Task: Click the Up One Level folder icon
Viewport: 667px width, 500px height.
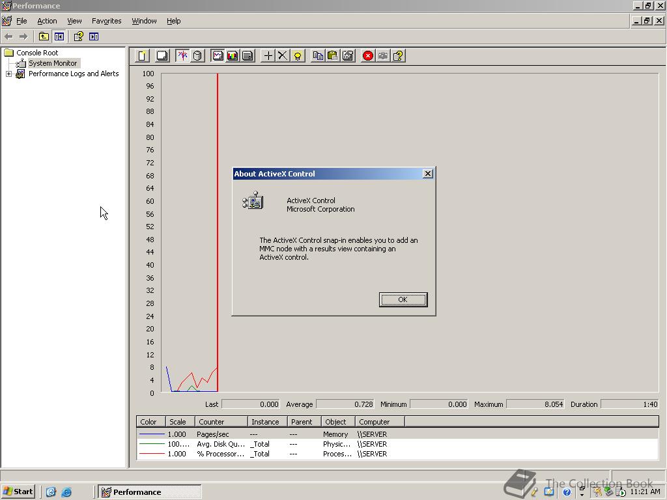Action: 44,36
